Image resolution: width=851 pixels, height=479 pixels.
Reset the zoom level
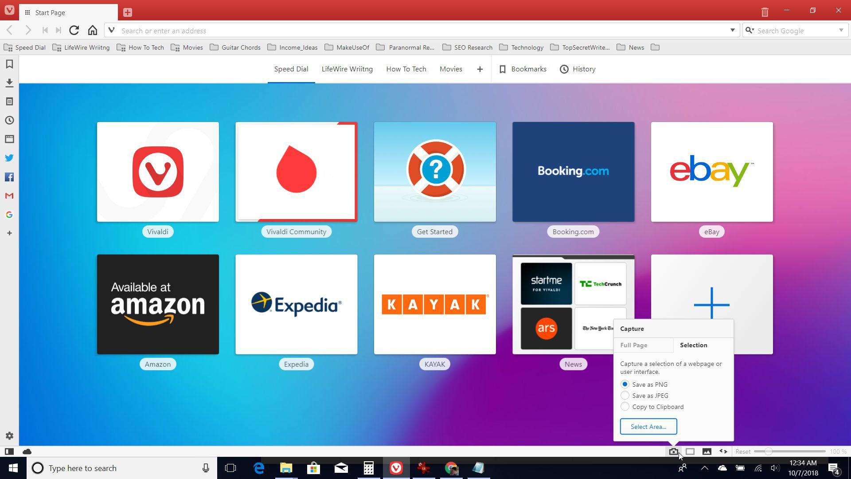[x=743, y=452]
